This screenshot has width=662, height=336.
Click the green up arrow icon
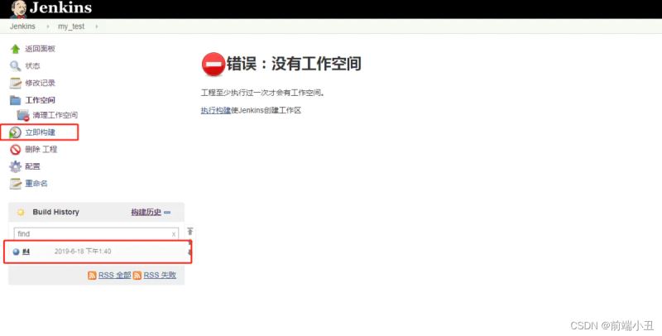15,49
